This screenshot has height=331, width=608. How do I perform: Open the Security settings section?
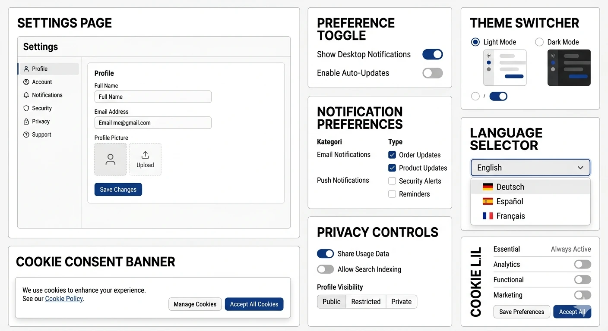point(49,108)
